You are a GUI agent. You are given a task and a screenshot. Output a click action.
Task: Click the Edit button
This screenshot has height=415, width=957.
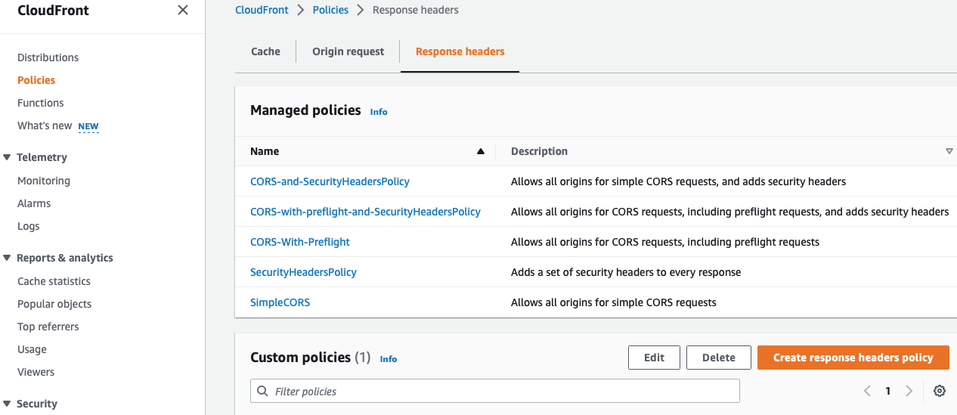654,358
